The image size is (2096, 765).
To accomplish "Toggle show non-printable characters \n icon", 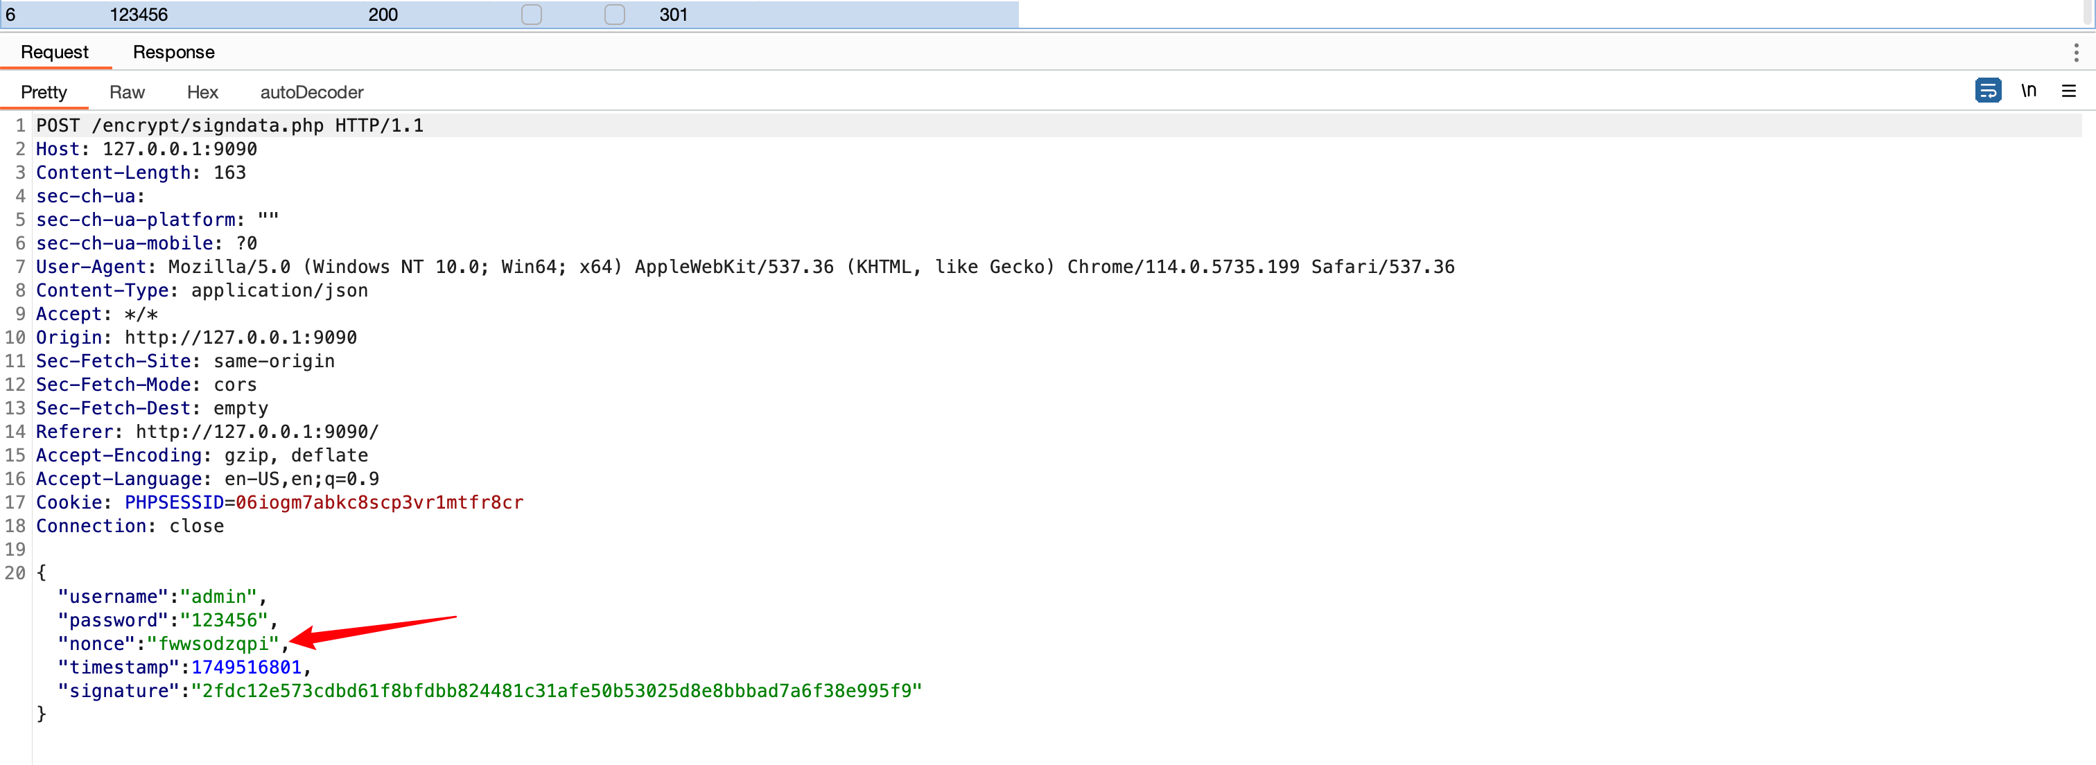I will point(2029,90).
